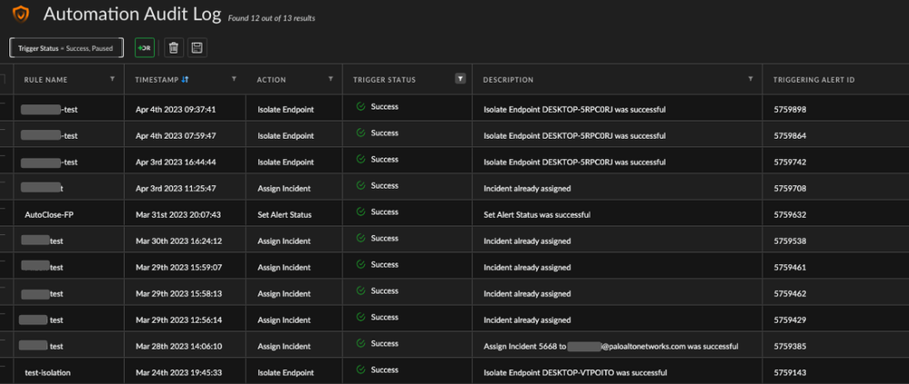Click Success icon for alert 5759898 row

(361, 107)
